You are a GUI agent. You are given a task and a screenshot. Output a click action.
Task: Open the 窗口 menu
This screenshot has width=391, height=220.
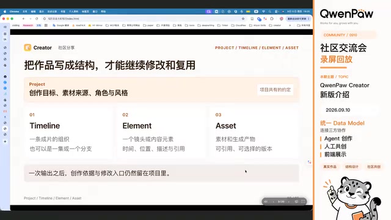point(95,12)
